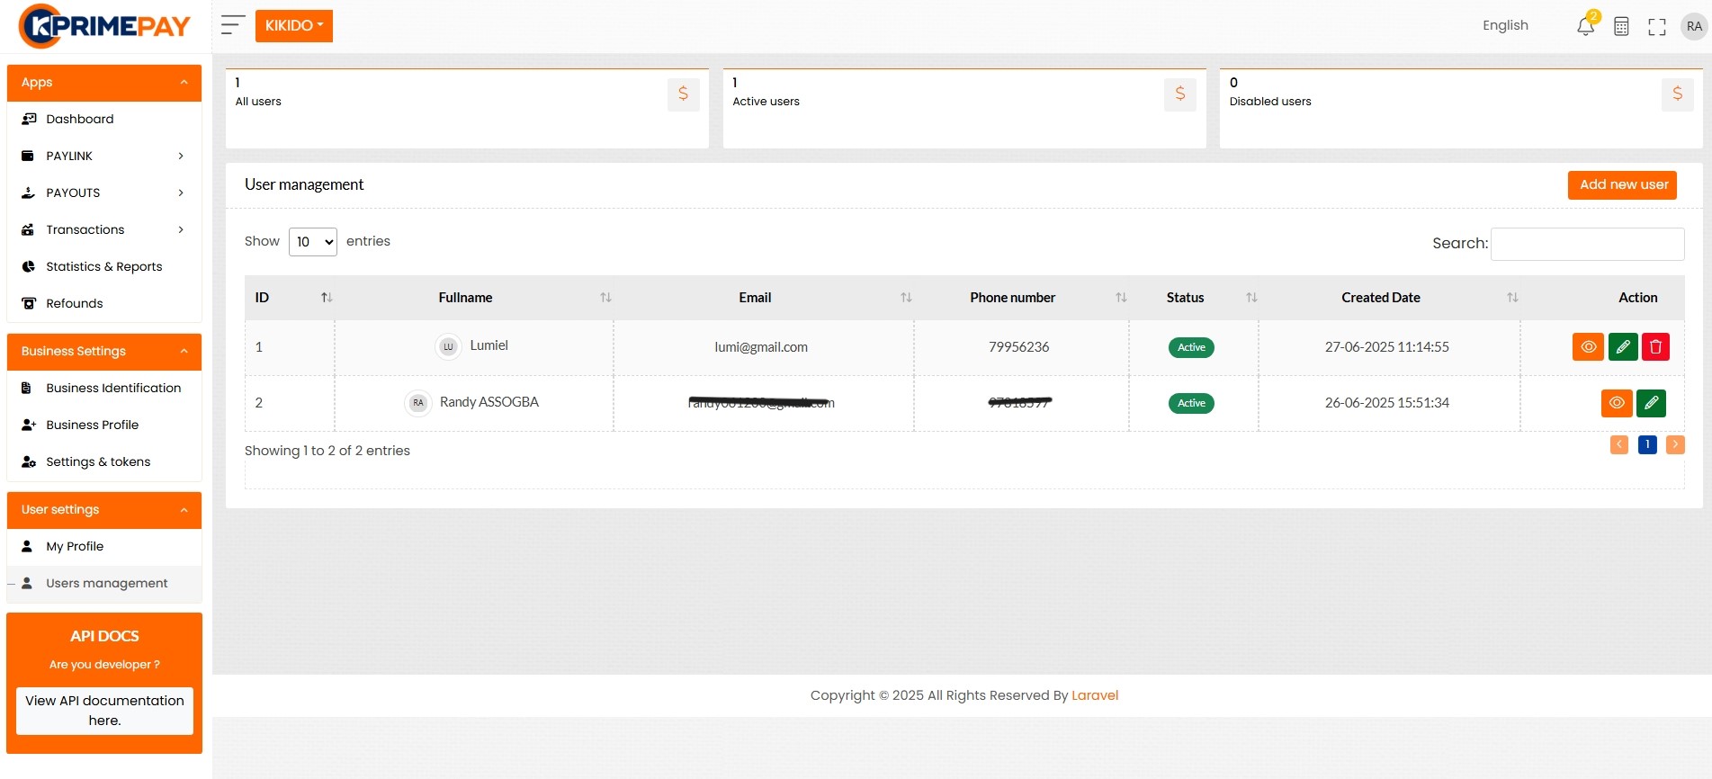Expand the PAYOUTS submenu
Image resolution: width=1712 pixels, height=779 pixels.
(104, 193)
